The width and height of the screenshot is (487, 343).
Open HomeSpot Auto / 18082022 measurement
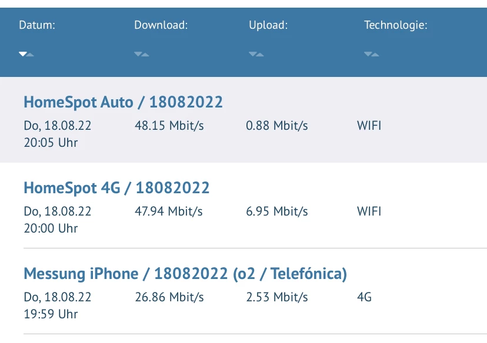pyautogui.click(x=123, y=102)
